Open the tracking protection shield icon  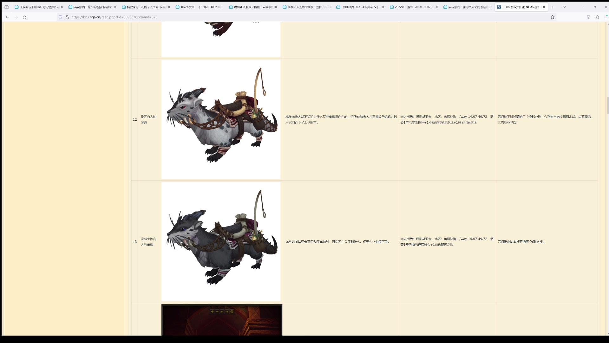[61, 17]
